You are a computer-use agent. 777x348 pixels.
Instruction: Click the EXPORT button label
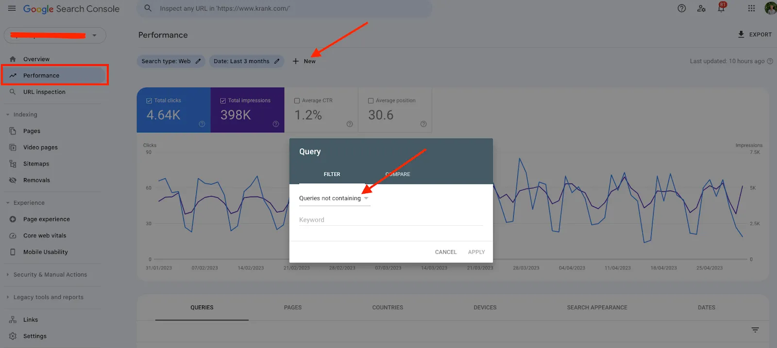760,34
